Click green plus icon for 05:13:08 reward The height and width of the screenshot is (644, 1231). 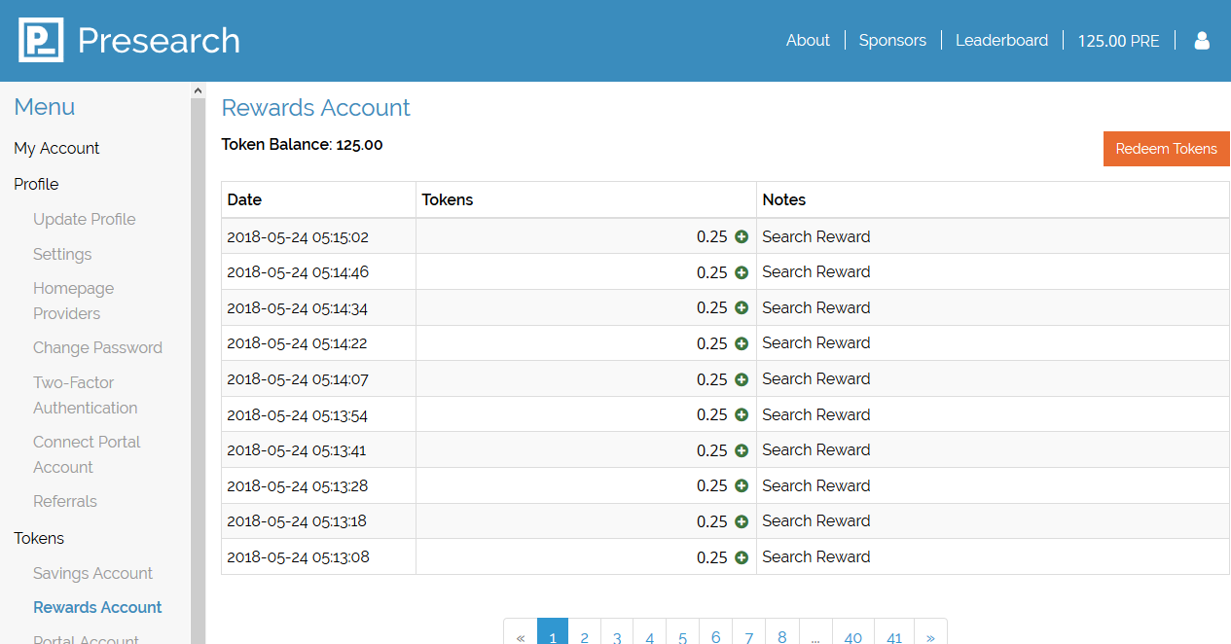click(742, 557)
